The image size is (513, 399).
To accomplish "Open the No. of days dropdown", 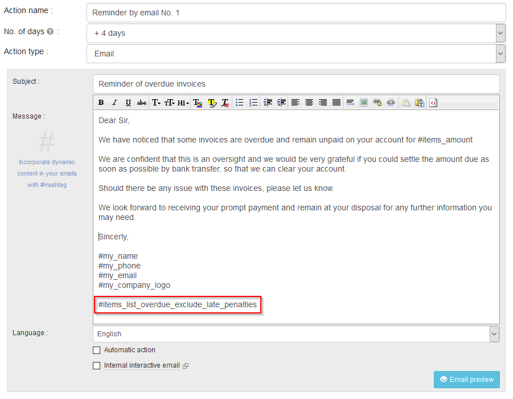I will 500,33.
